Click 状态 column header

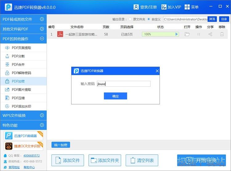tap(160, 27)
